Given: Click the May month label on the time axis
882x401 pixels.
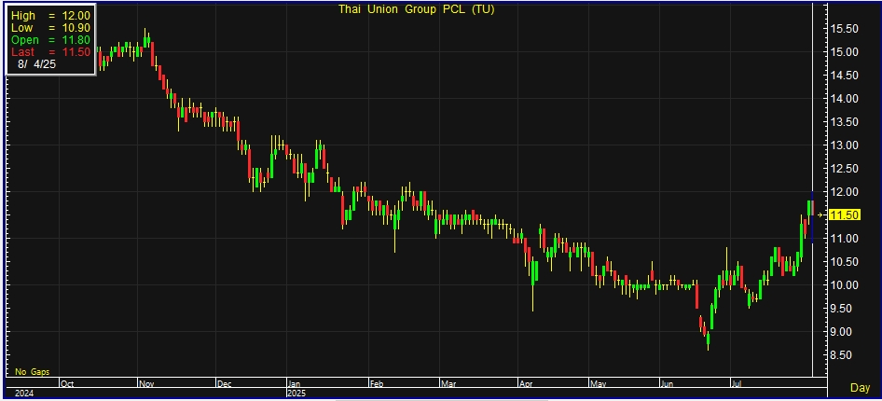Looking at the screenshot, I should (x=598, y=384).
